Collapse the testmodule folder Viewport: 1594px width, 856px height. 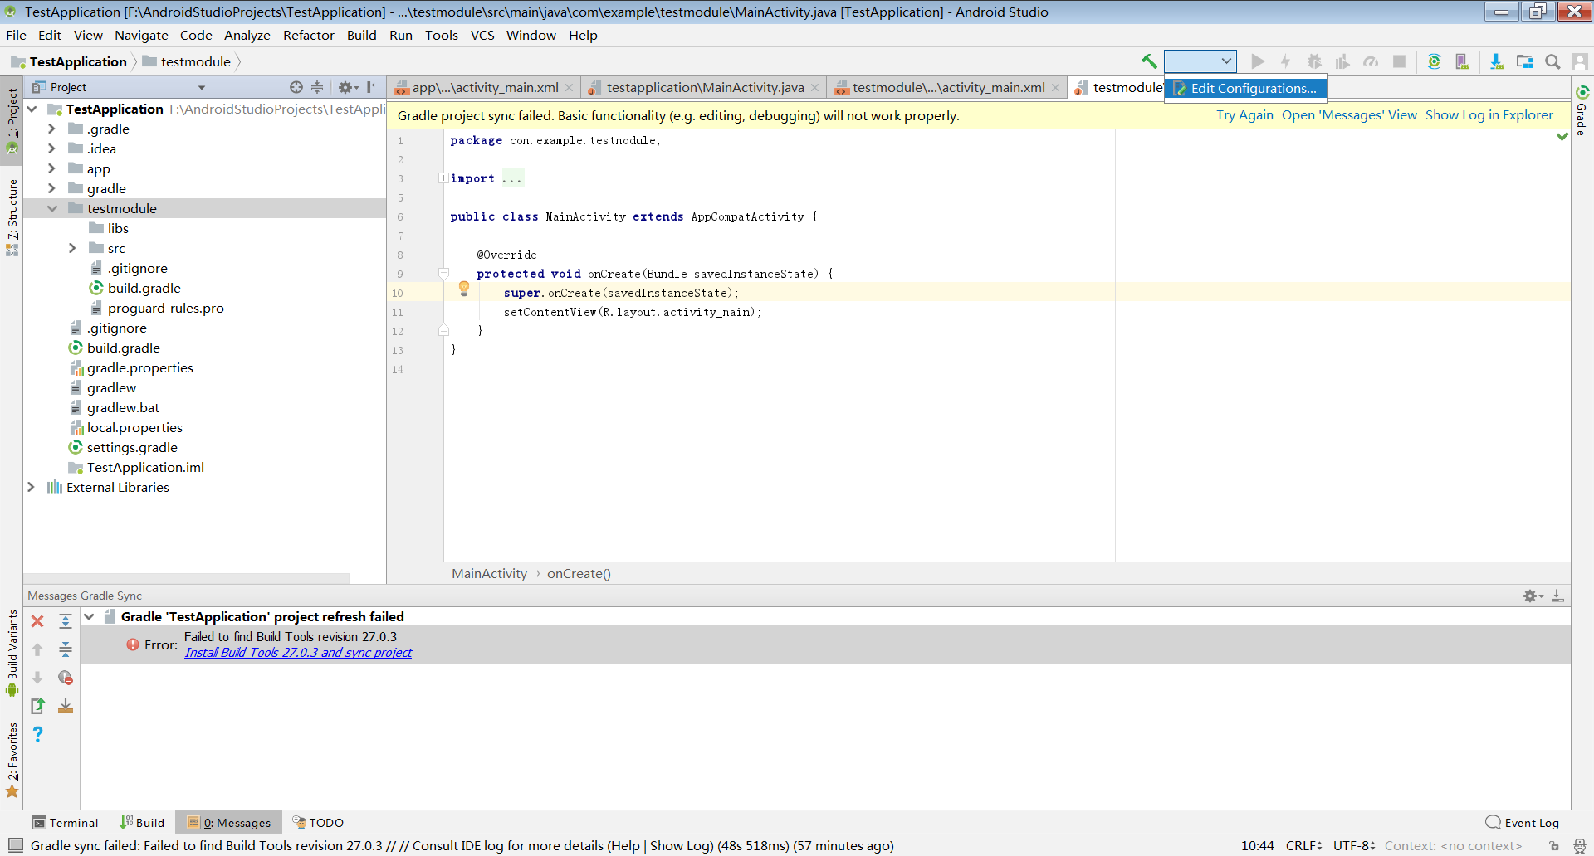pos(51,208)
